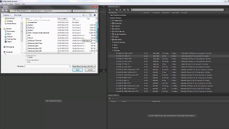Viewport: 229px width, 129px height.
Task: Click the plus icon in Preset Browser toolbar
Action: tap(110, 10)
